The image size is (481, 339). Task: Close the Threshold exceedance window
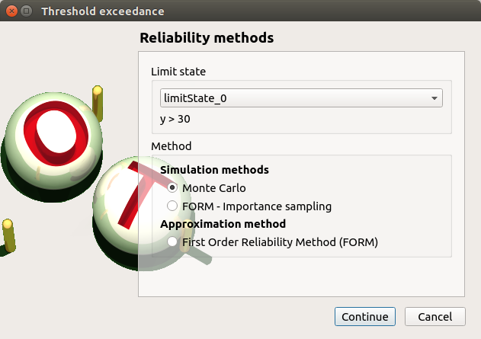pyautogui.click(x=11, y=11)
